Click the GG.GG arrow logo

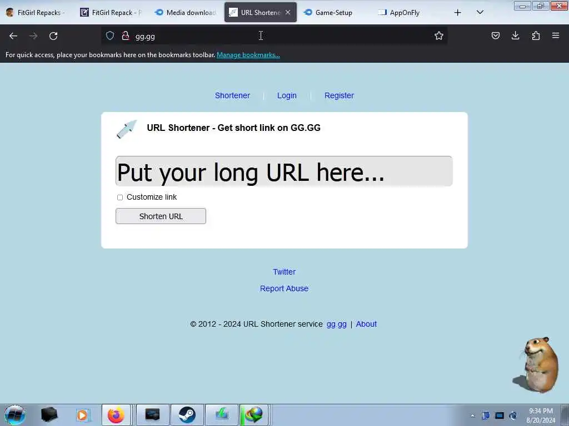coord(127,129)
